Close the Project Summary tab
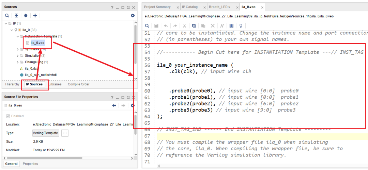The image size is (368, 170). pyautogui.click(x=178, y=7)
